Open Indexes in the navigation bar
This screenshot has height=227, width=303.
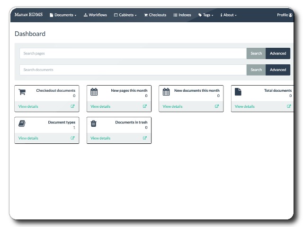click(182, 15)
